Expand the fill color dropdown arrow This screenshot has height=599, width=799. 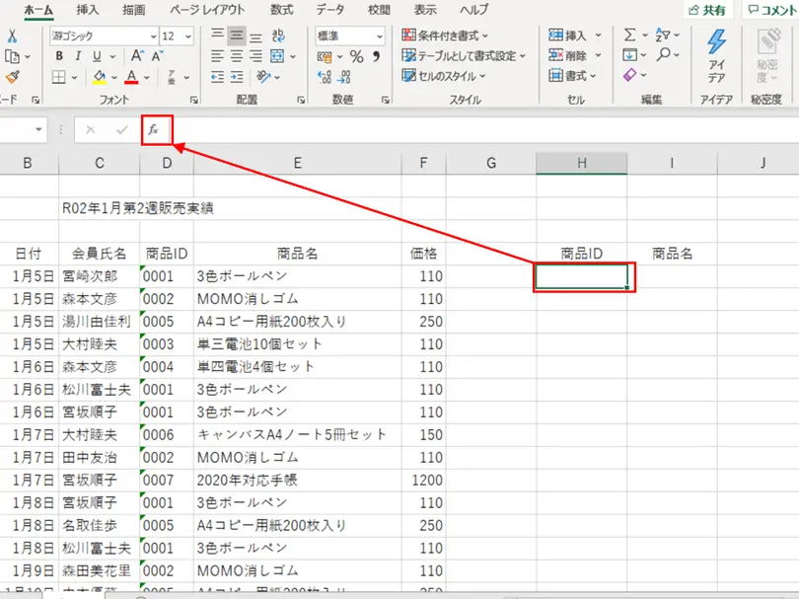click(114, 77)
